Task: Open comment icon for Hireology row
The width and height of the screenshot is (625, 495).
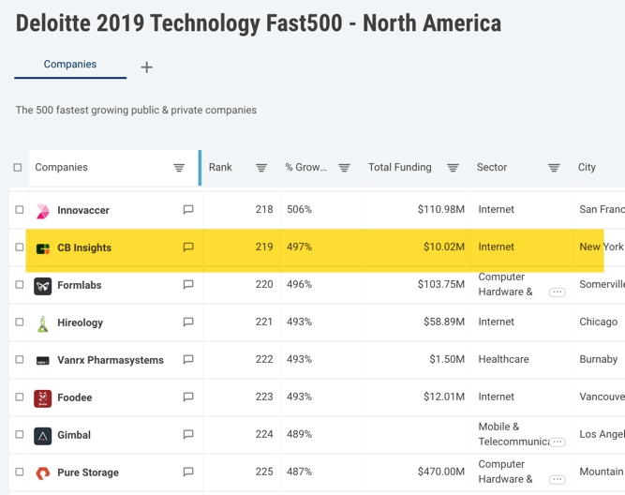Action: tap(188, 322)
